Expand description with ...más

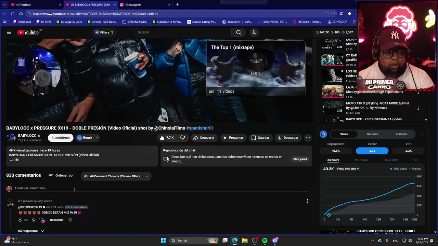pos(14,160)
